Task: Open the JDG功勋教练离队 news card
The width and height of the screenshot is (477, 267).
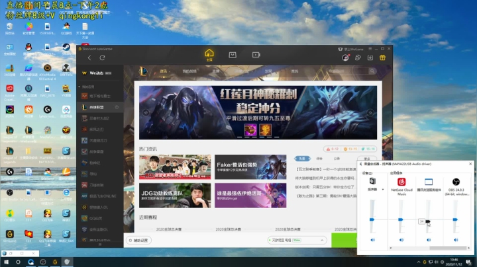Action: point(175,196)
